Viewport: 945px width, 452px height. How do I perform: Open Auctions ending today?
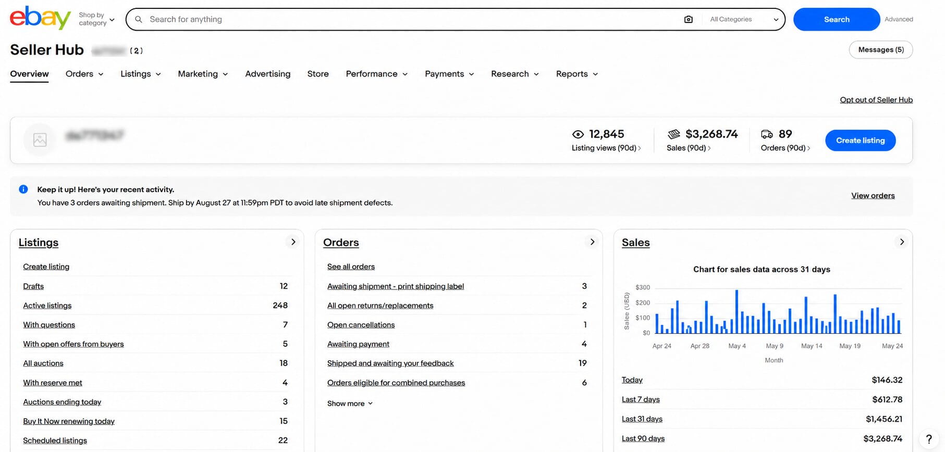tap(62, 402)
